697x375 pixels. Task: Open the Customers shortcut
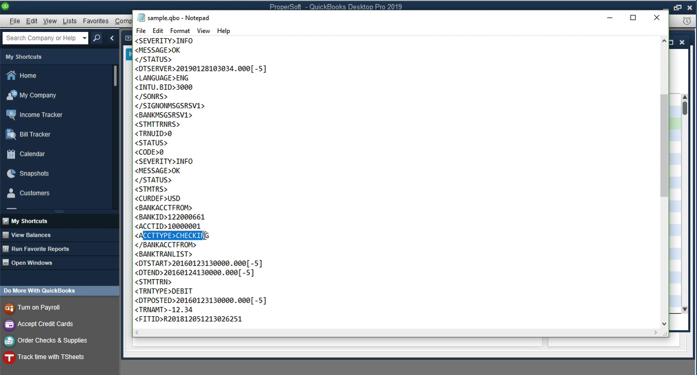pos(35,193)
